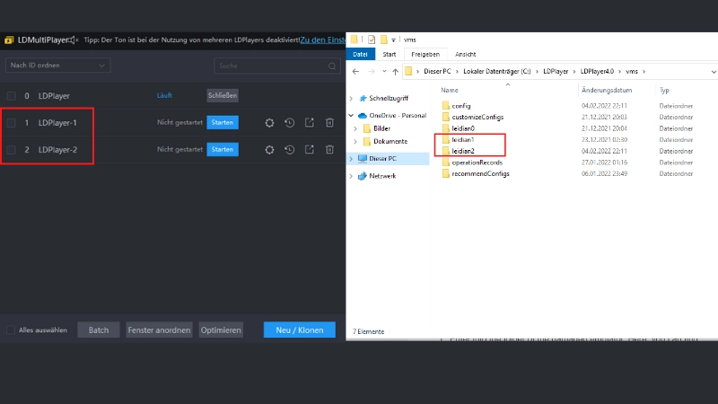
Task: Open backup/restore icon for LDPlayer-2
Action: [289, 150]
